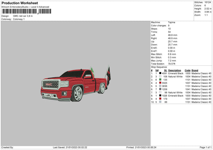Click the 'St.' column header

click(165, 70)
